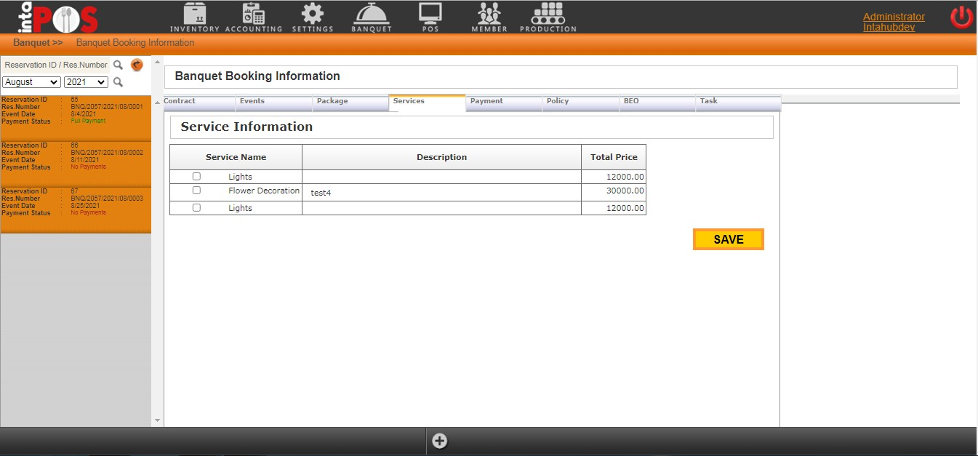Open the August month dropdown
The height and width of the screenshot is (456, 978).
pyautogui.click(x=31, y=82)
